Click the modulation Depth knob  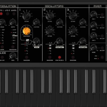point(13,22)
